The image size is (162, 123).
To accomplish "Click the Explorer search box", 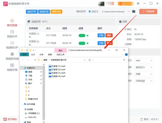I will [110, 60].
